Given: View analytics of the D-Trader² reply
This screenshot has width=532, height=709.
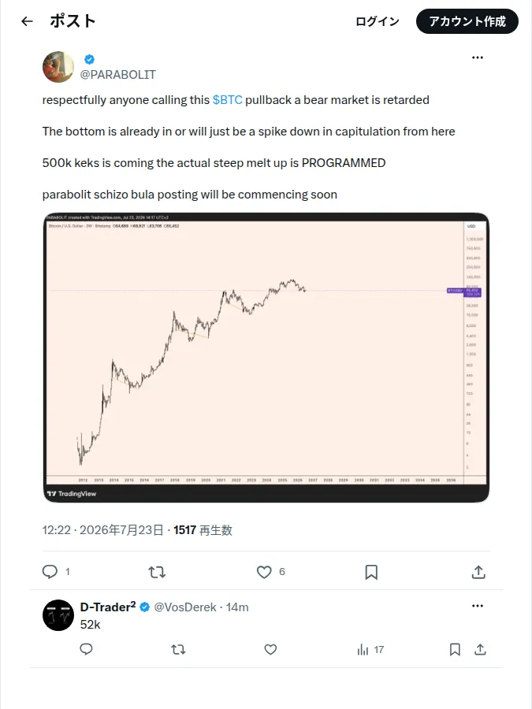Looking at the screenshot, I should click(370, 650).
